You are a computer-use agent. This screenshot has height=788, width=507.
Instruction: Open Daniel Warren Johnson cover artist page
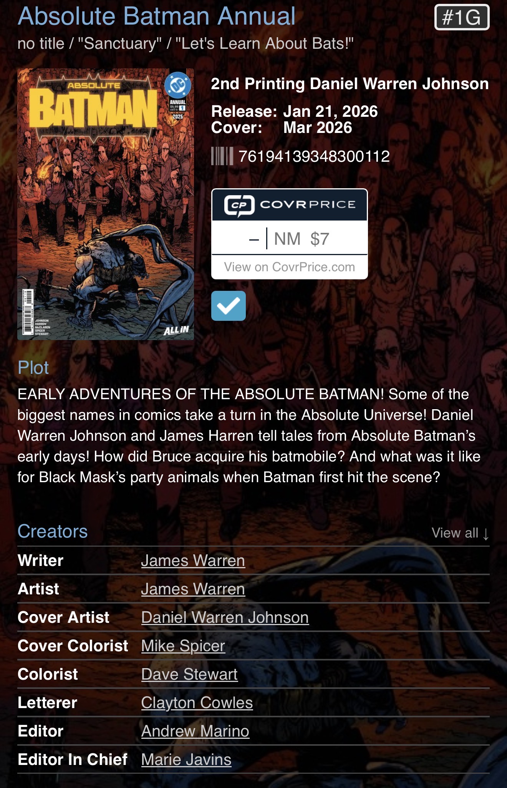coord(225,618)
